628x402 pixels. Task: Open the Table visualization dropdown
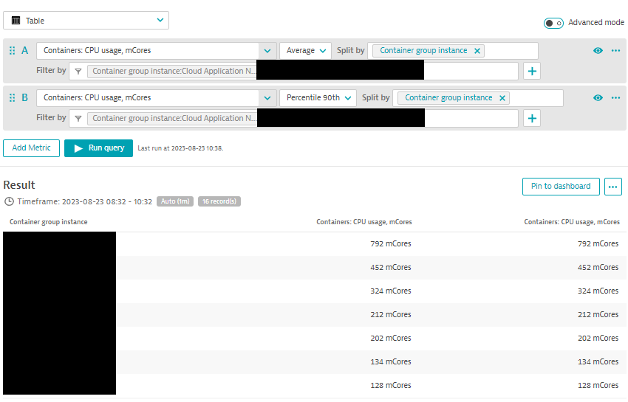click(86, 21)
